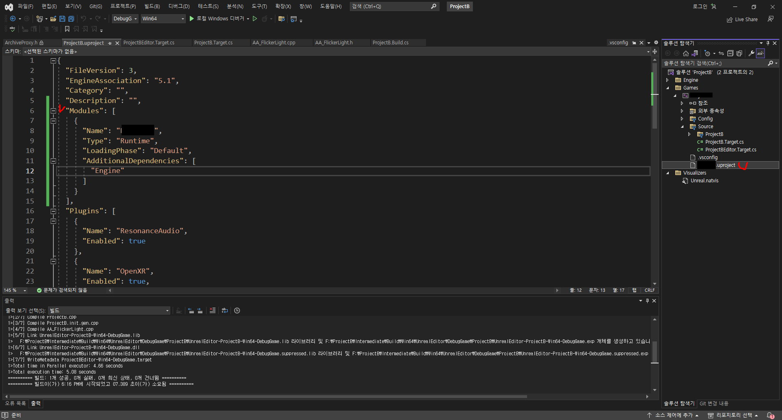
Task: Click the Save All toolbar icon
Action: pyautogui.click(x=71, y=19)
